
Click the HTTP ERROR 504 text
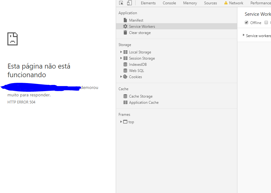[x=21, y=102]
